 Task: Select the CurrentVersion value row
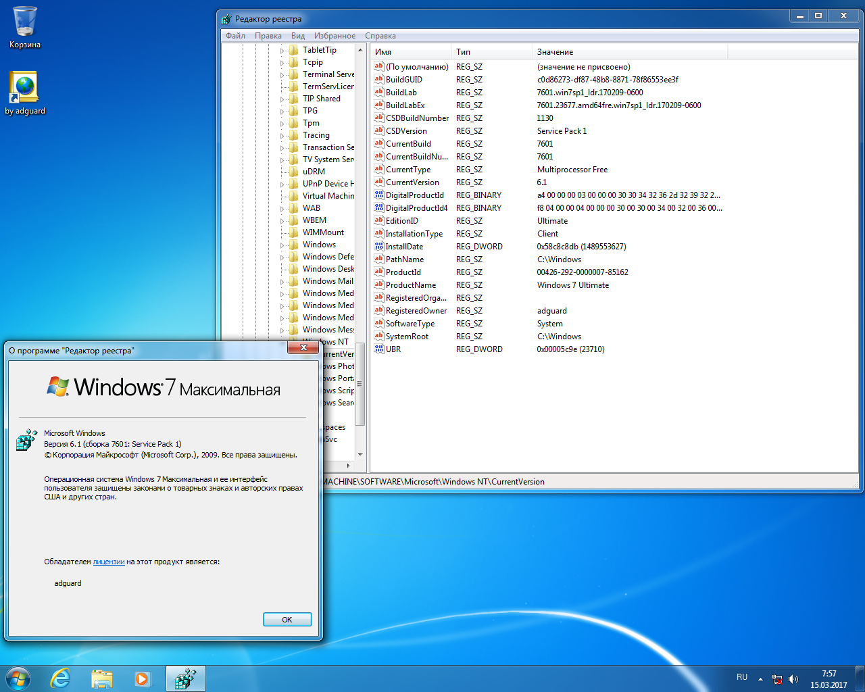point(547,182)
